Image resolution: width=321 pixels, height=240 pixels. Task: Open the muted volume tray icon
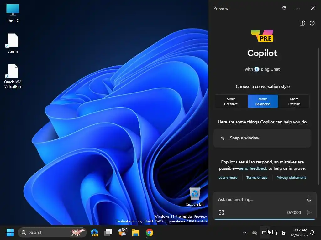click(283, 232)
